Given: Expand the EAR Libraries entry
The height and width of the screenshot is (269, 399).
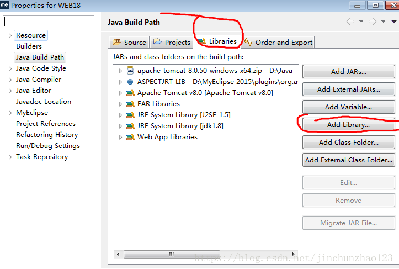Looking at the screenshot, I should point(120,104).
